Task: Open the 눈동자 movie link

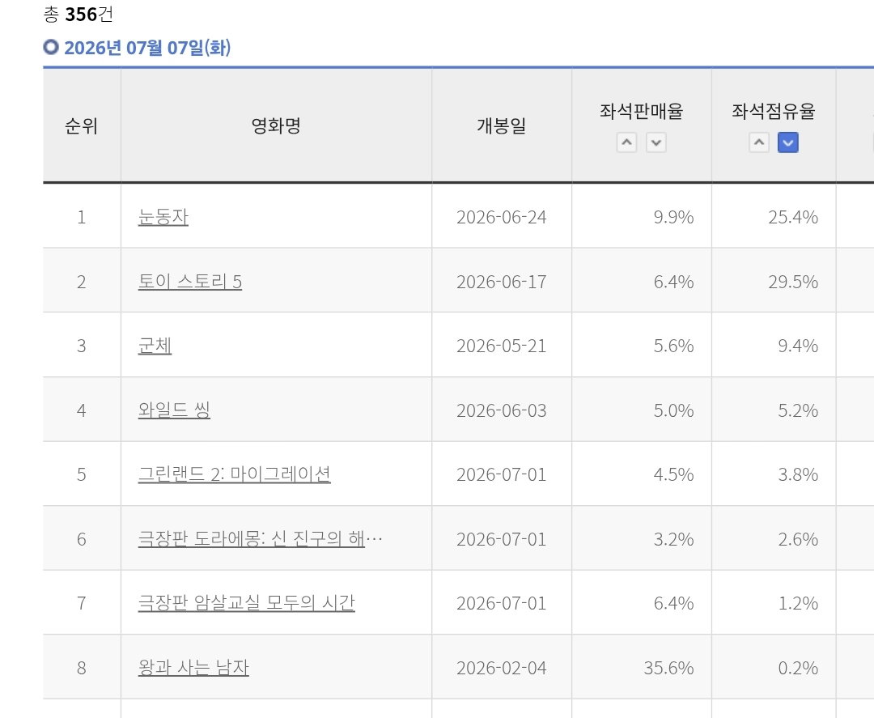Action: (163, 217)
